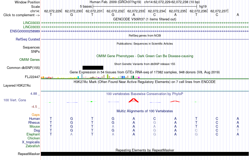Click the Gaps label in Multiz track
This screenshot has width=249, height=160.
click(36, 115)
